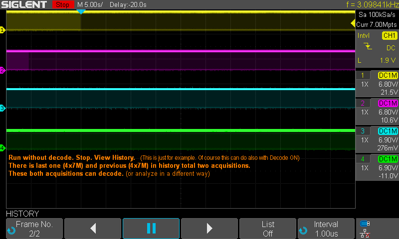The image size is (399, 239).
Task: Click the yellow trigger level arrow
Action: point(353,23)
